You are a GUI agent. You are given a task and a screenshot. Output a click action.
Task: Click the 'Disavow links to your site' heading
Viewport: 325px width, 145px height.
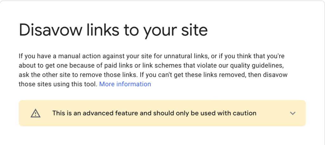113,31
